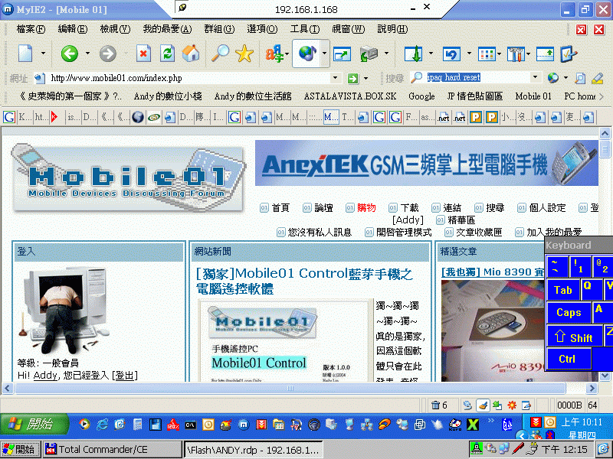Open the magnifier search panel
The height and width of the screenshot is (459, 613).
[x=220, y=54]
